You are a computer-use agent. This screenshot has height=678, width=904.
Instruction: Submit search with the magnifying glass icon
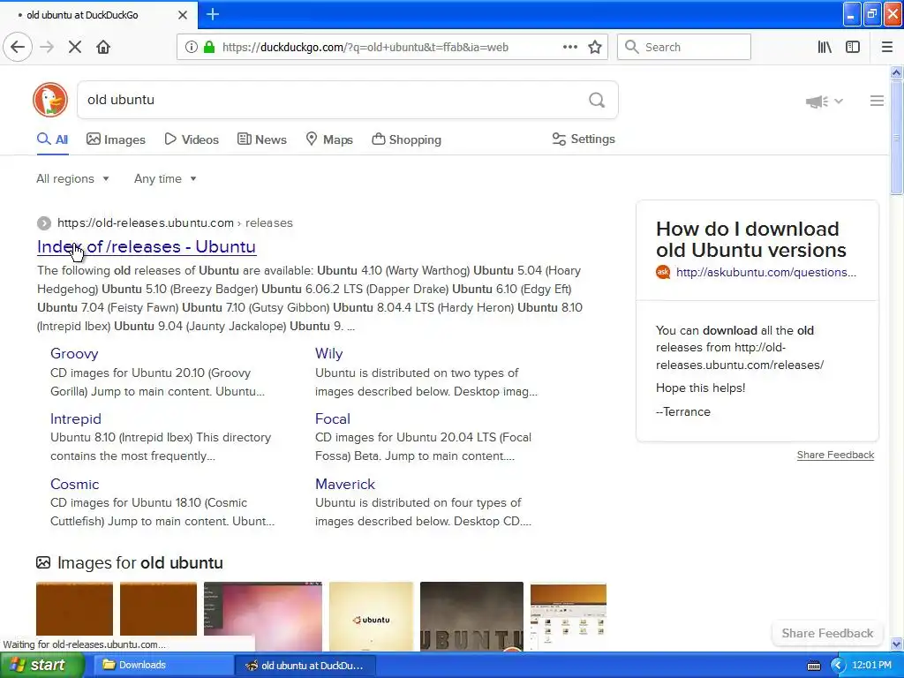pyautogui.click(x=597, y=101)
